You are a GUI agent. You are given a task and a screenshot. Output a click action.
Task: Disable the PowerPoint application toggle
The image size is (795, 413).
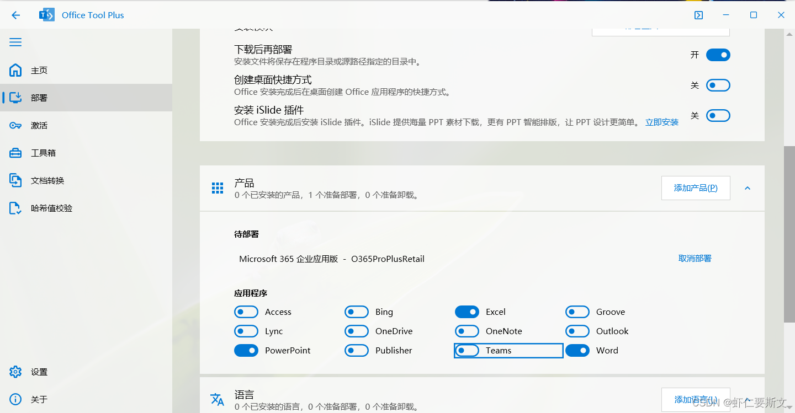(x=246, y=351)
